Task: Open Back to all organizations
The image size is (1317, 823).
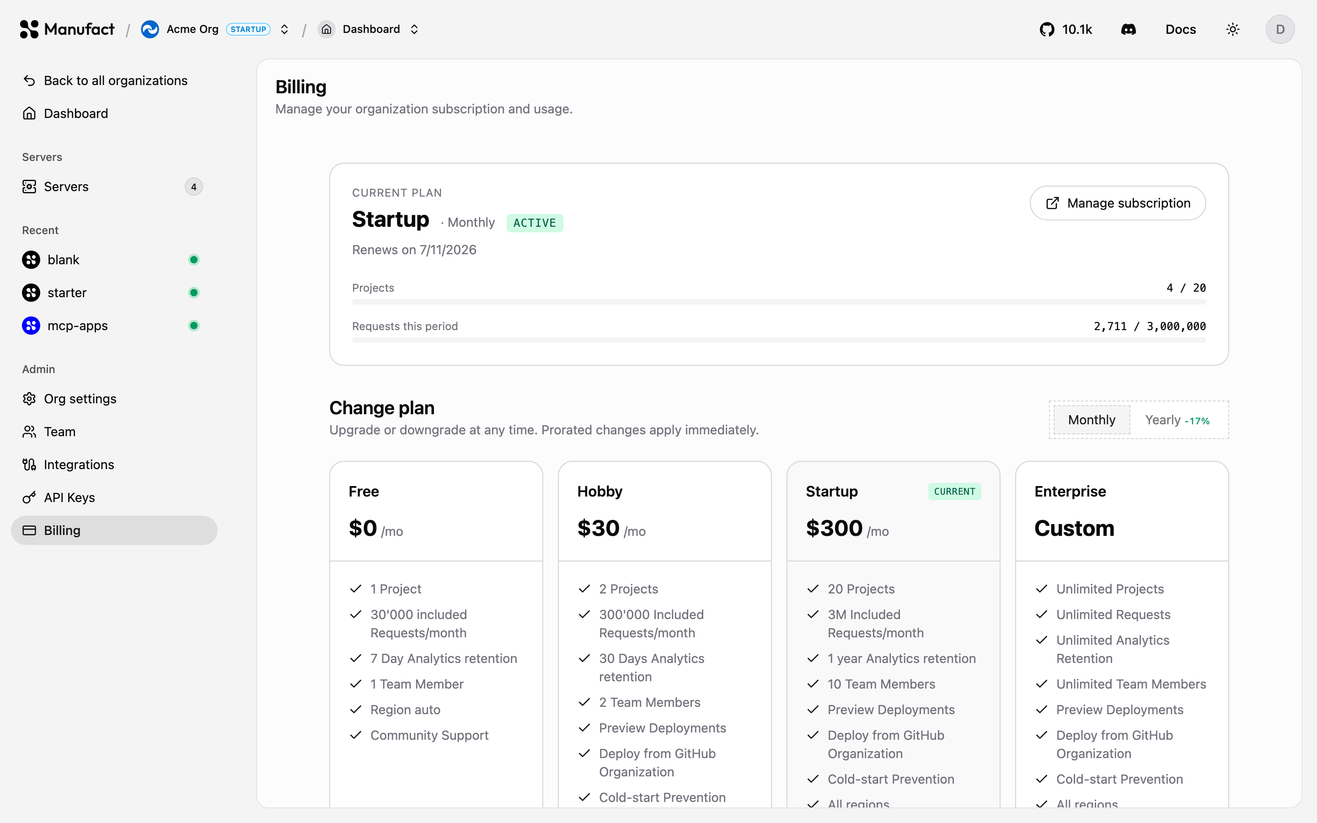Action: pos(114,80)
